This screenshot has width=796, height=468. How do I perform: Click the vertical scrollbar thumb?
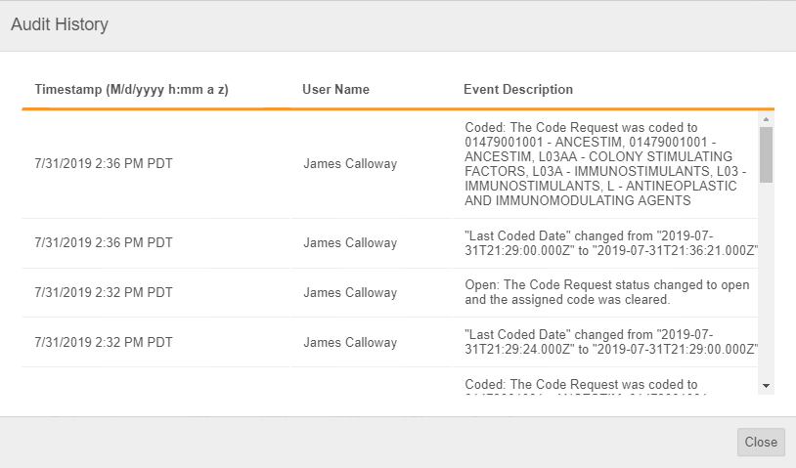point(766,154)
